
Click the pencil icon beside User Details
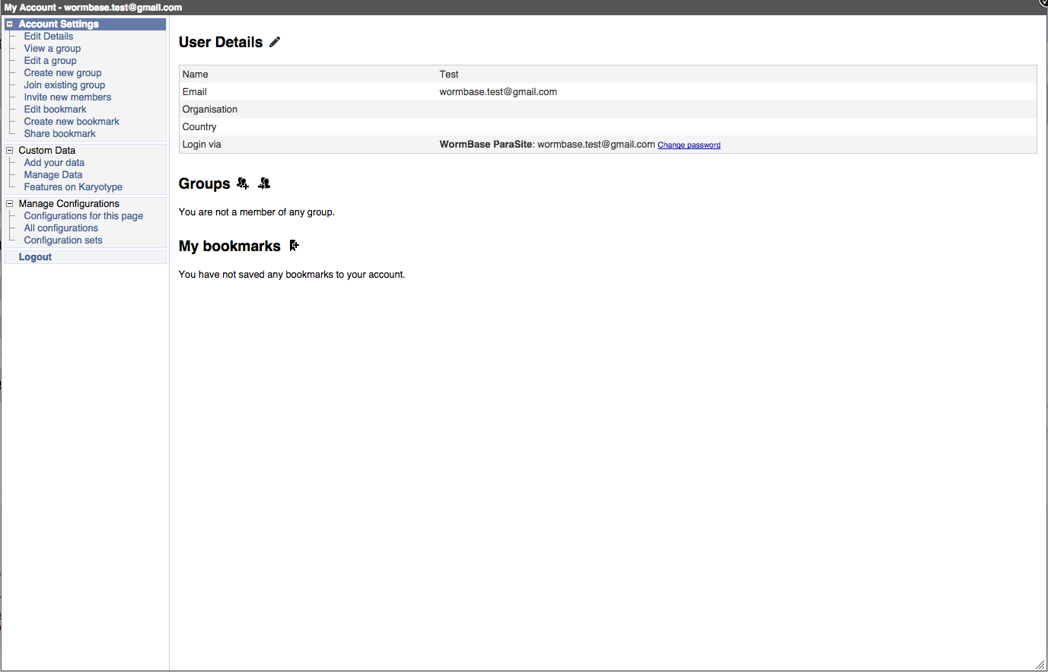pyautogui.click(x=275, y=43)
